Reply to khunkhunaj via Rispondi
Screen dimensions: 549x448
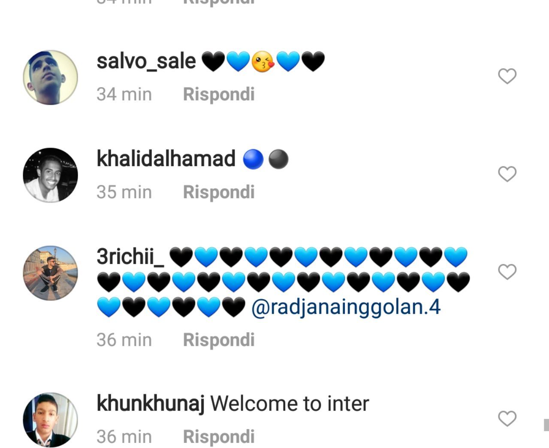[219, 437]
